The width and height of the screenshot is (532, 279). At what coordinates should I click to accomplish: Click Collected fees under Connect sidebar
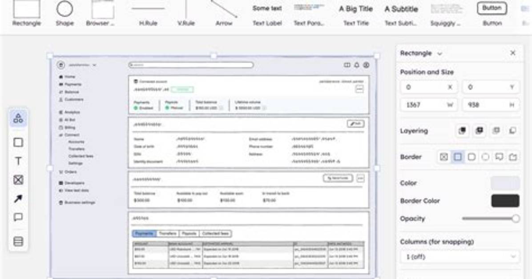point(81,156)
